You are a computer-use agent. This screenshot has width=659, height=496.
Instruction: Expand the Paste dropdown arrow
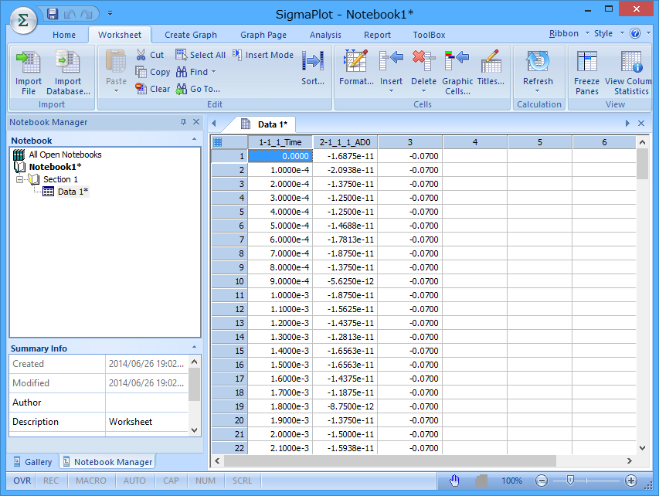(x=116, y=91)
